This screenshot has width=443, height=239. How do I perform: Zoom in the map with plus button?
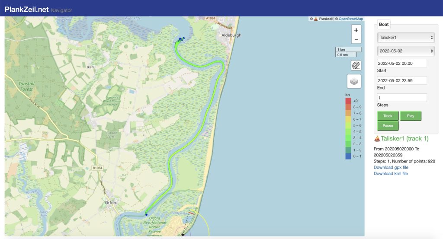click(356, 30)
